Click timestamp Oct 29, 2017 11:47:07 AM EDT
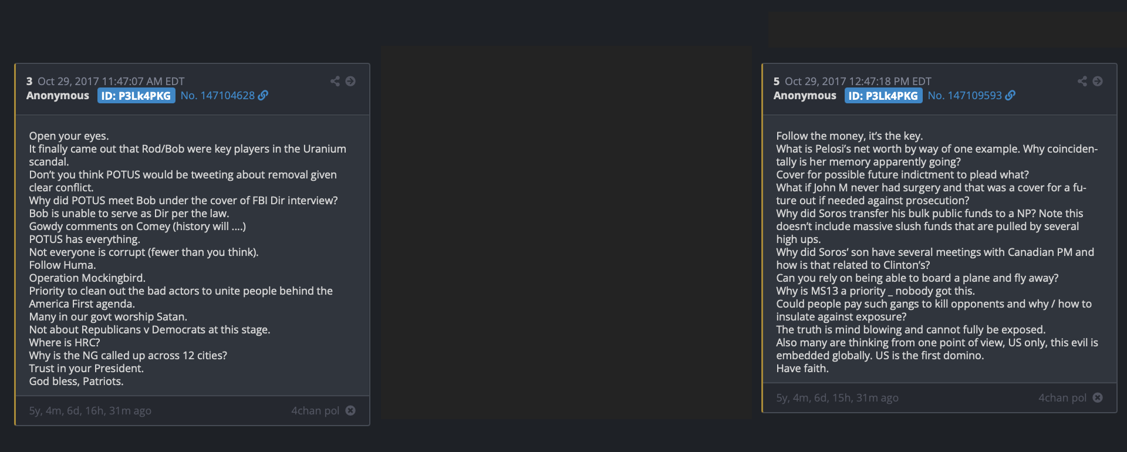The width and height of the screenshot is (1127, 452). point(112,81)
